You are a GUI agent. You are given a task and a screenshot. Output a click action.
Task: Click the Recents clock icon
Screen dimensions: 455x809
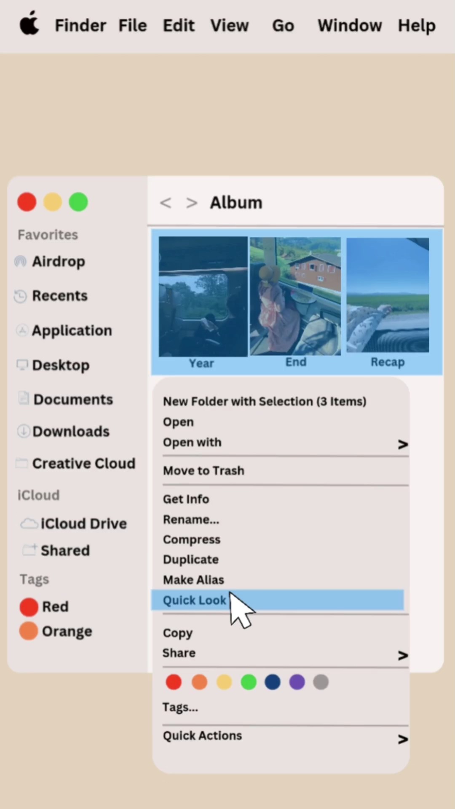point(20,296)
